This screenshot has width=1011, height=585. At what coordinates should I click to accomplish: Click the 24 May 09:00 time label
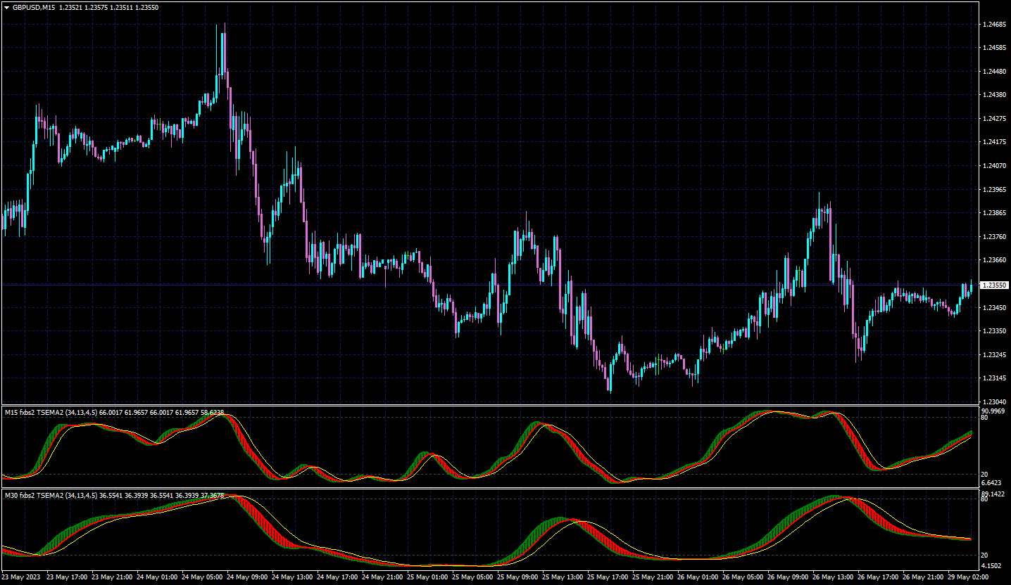tap(247, 577)
